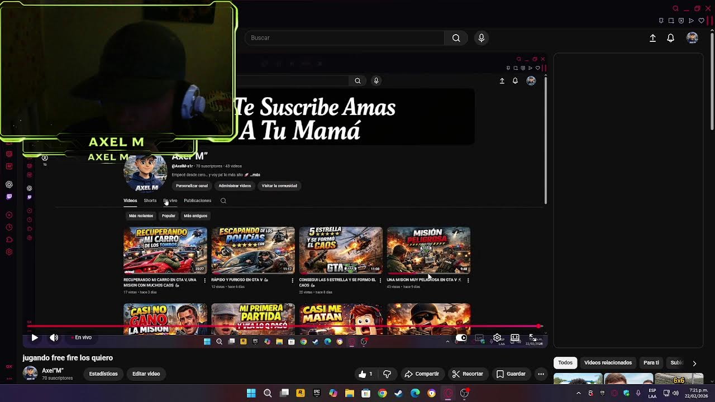Open the Publicaciones tab in streamed channel
Image resolution: width=715 pixels, height=402 pixels.
[x=198, y=200]
